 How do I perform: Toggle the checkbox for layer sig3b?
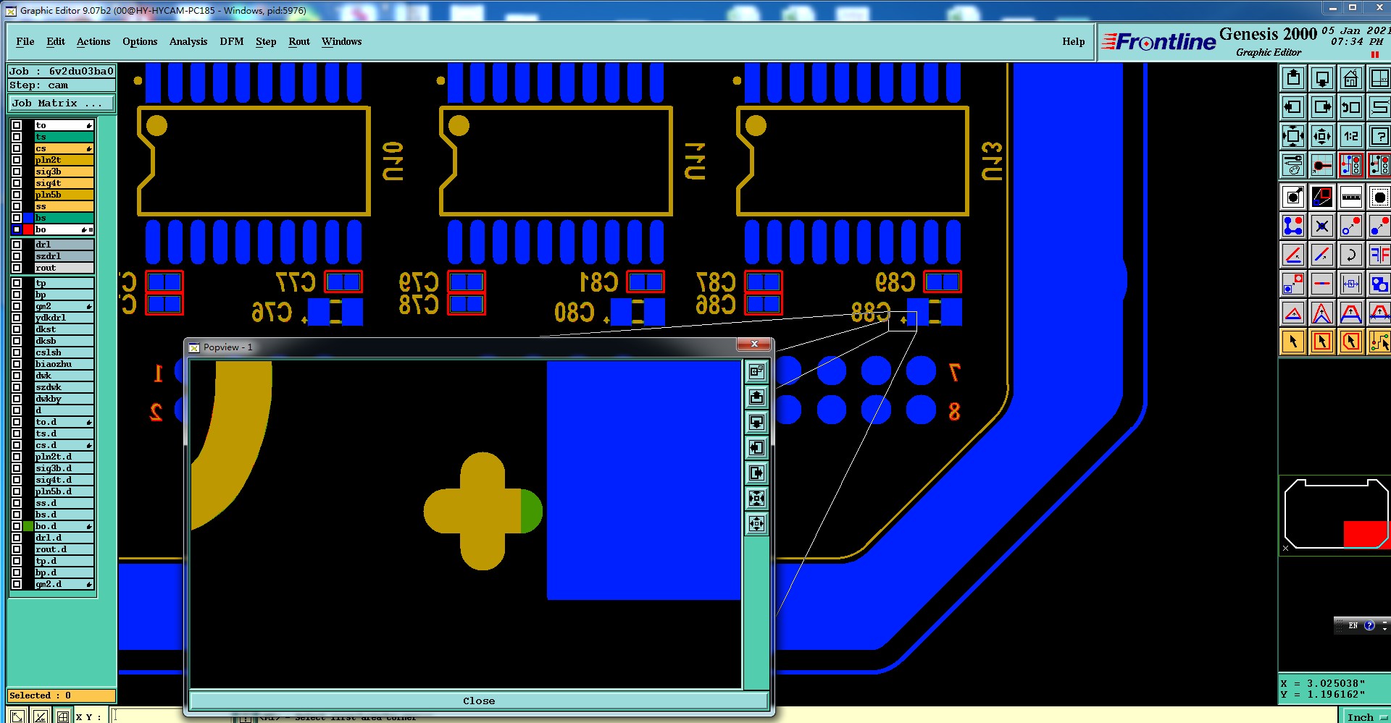17,172
